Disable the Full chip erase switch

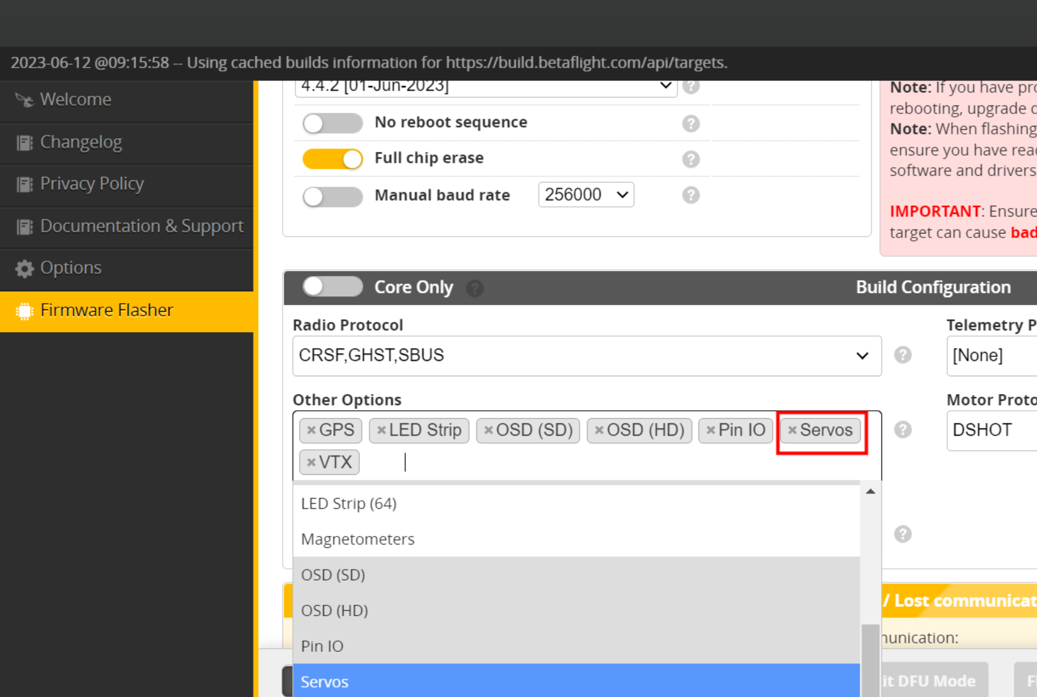tap(332, 159)
